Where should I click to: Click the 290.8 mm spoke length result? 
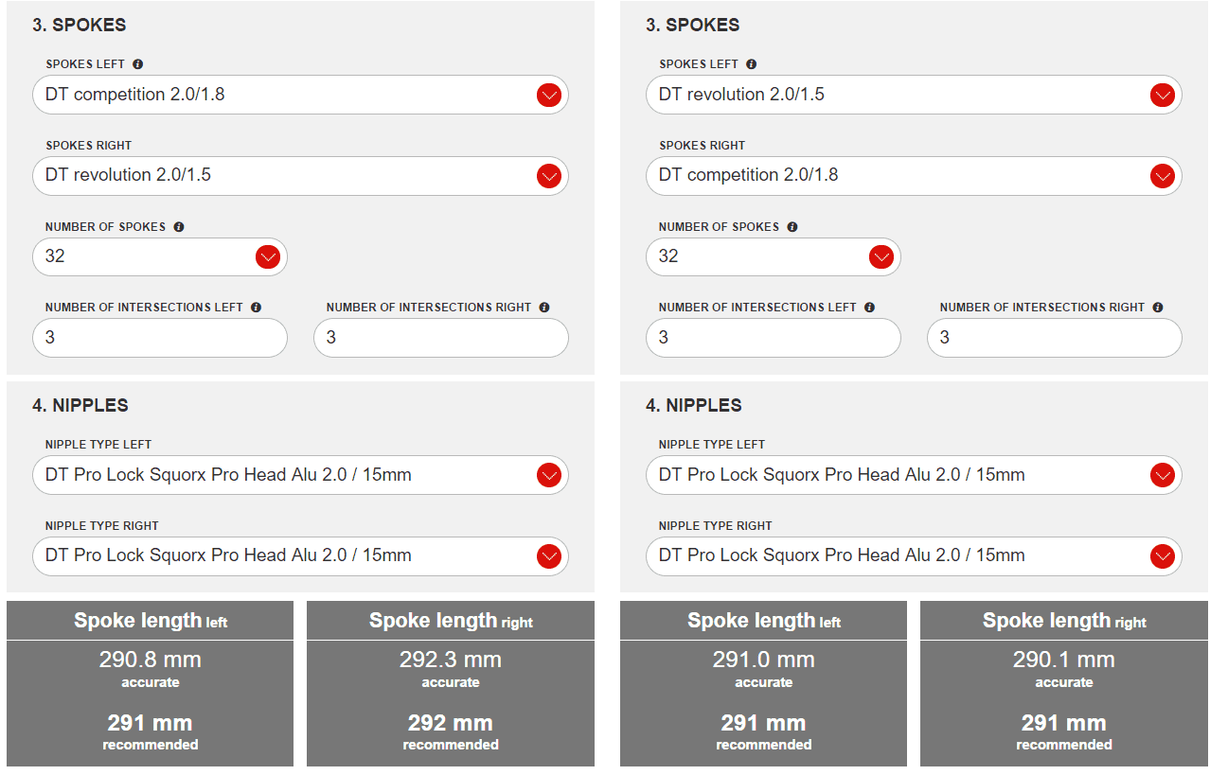click(150, 660)
